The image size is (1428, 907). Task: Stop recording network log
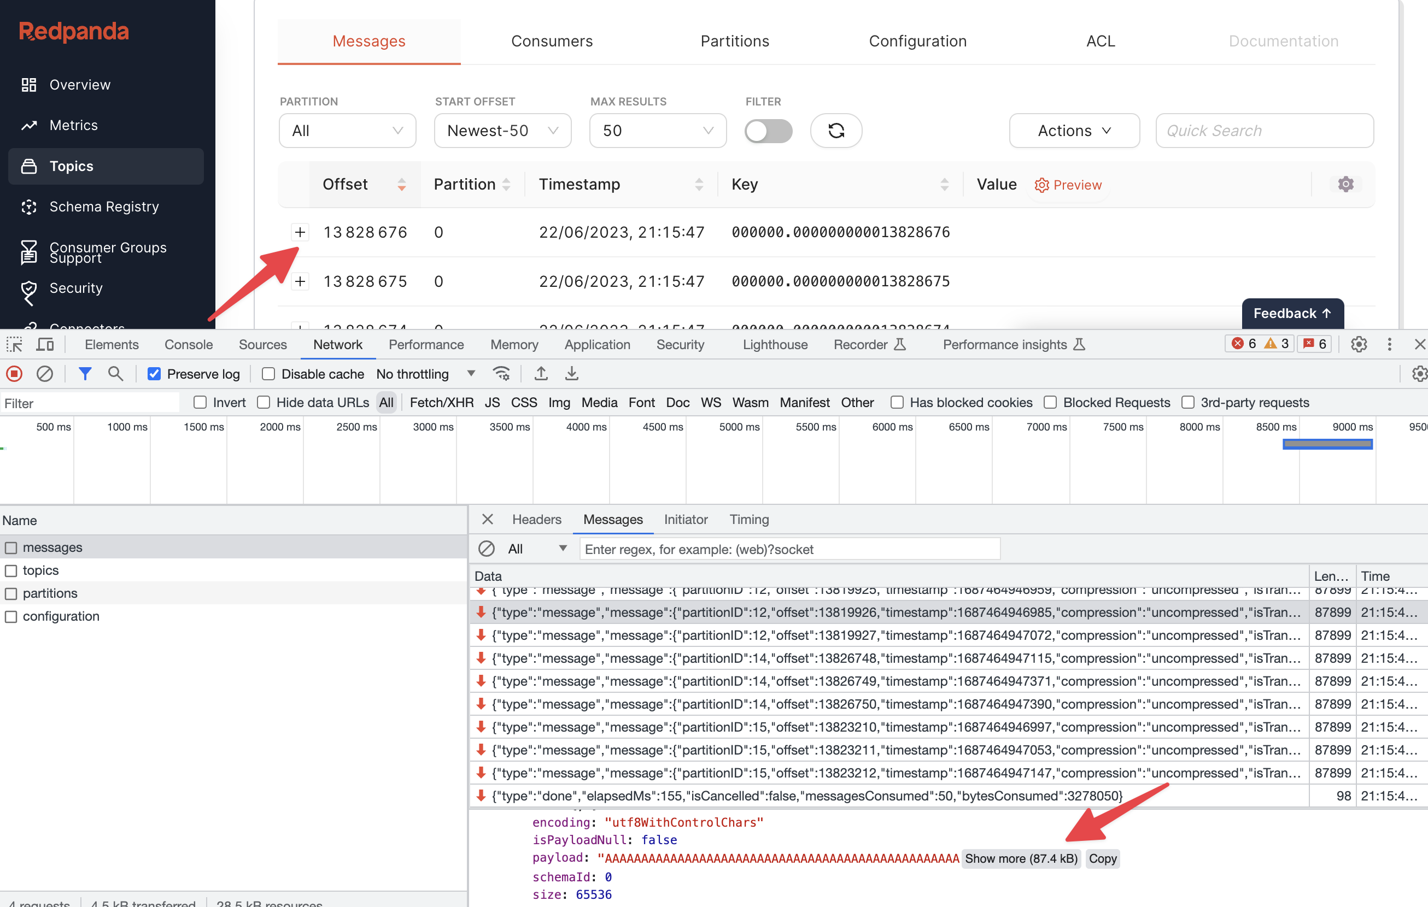(14, 374)
